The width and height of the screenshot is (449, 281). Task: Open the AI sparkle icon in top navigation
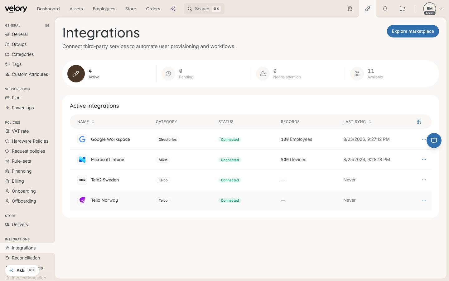[x=173, y=9]
